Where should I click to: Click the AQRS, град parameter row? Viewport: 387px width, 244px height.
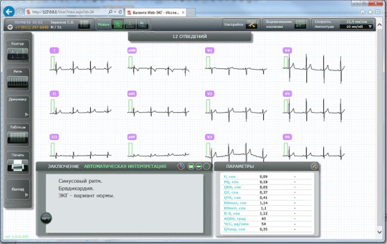(267, 219)
